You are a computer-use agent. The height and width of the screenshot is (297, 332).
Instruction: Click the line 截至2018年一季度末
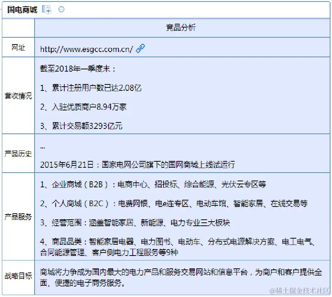tap(78, 69)
